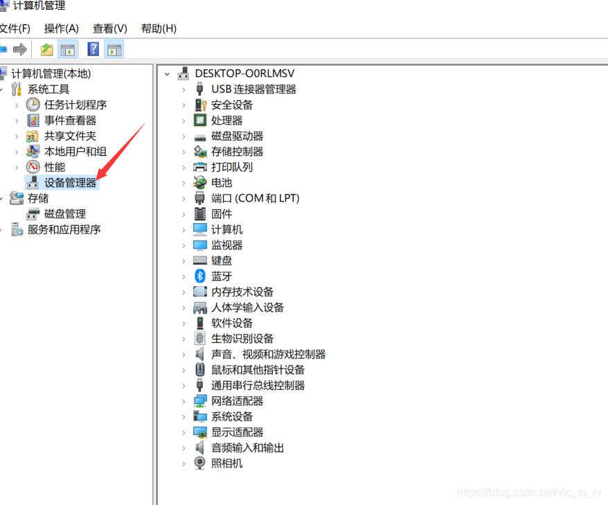Image resolution: width=608 pixels, height=505 pixels.
Task: Open the 文件(F) menu
Action: [x=15, y=28]
